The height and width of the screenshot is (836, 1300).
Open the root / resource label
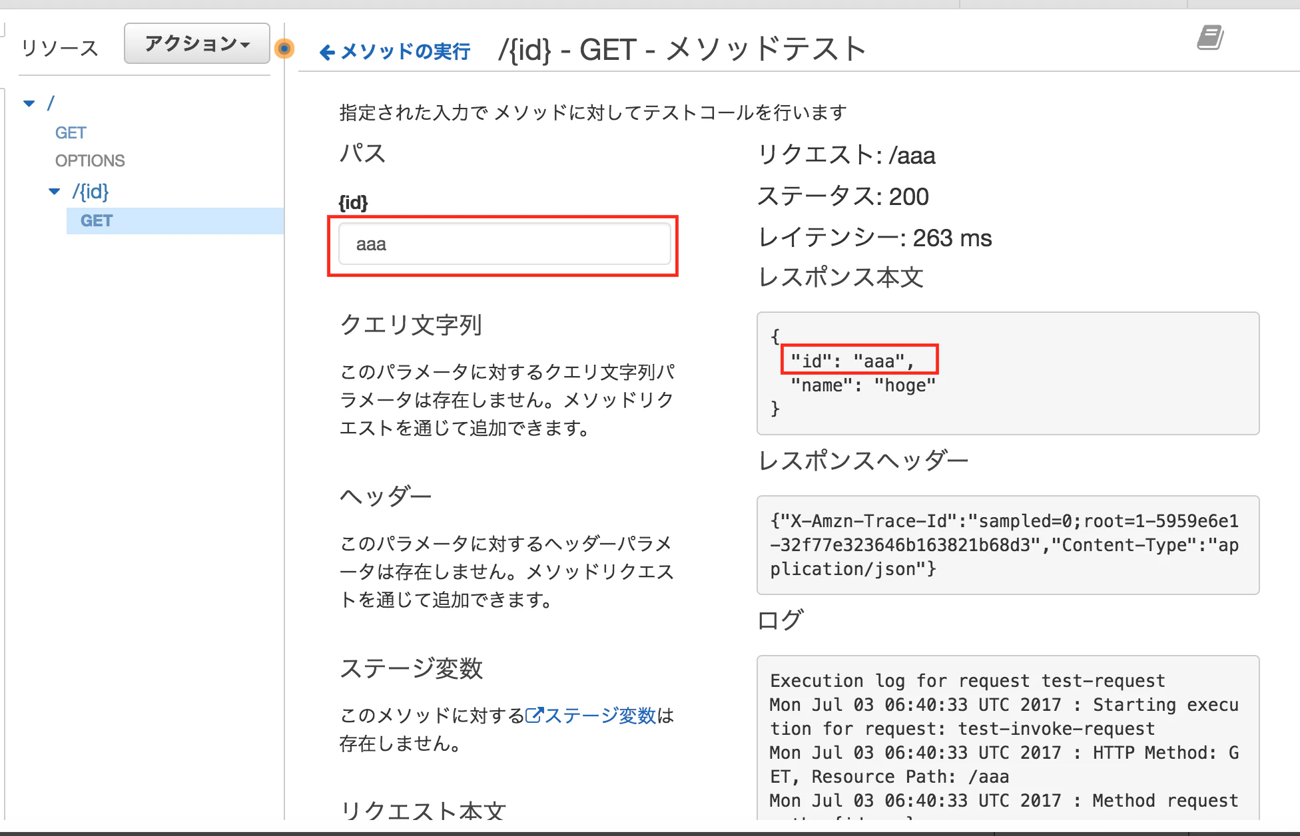[x=51, y=103]
